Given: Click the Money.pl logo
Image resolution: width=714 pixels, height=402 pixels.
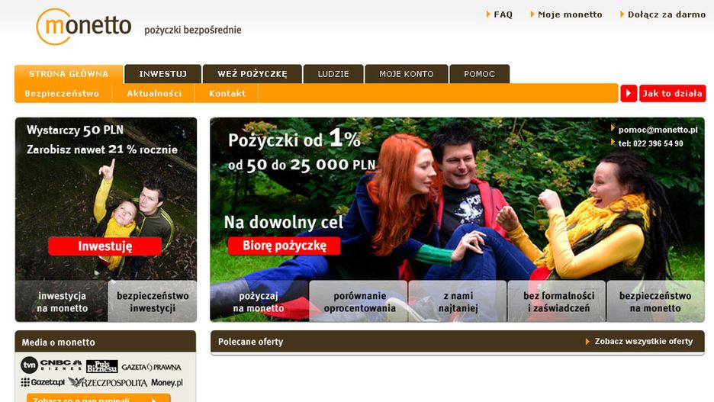Looking at the screenshot, I should pyautogui.click(x=166, y=382).
